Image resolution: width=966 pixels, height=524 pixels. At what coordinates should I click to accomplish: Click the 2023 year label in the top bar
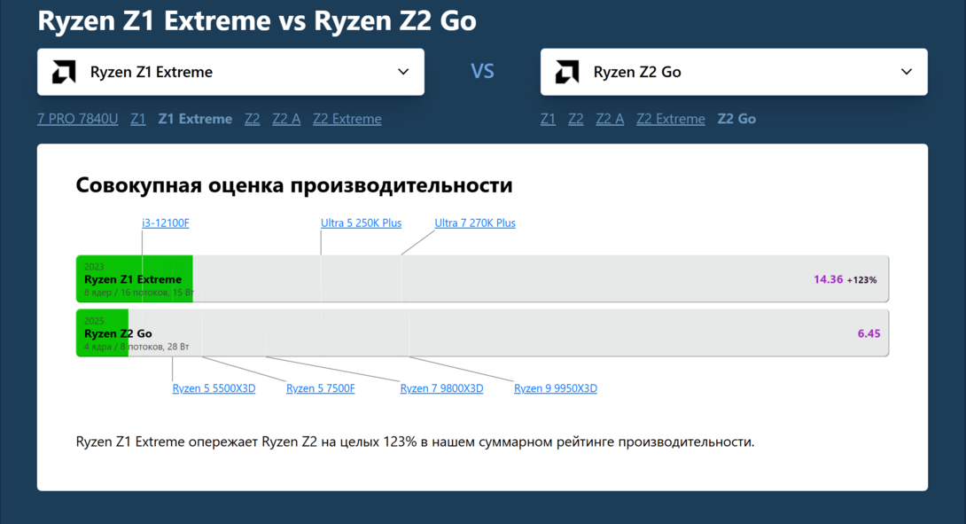pos(94,267)
